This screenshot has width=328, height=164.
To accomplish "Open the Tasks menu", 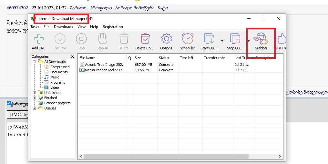I will pyautogui.click(x=35, y=27).
